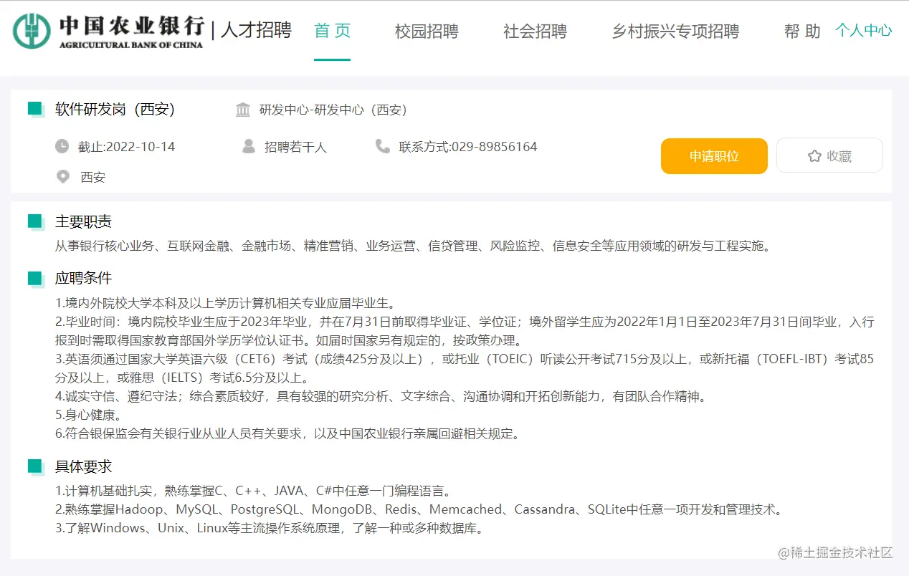Click the 主要职责 heading
Viewport: 909px width, 576px height.
click(83, 222)
